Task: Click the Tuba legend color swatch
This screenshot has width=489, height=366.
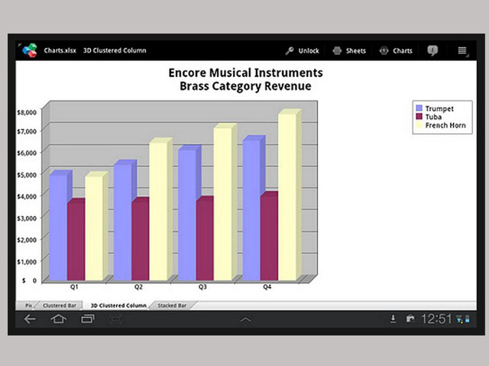Action: click(418, 117)
